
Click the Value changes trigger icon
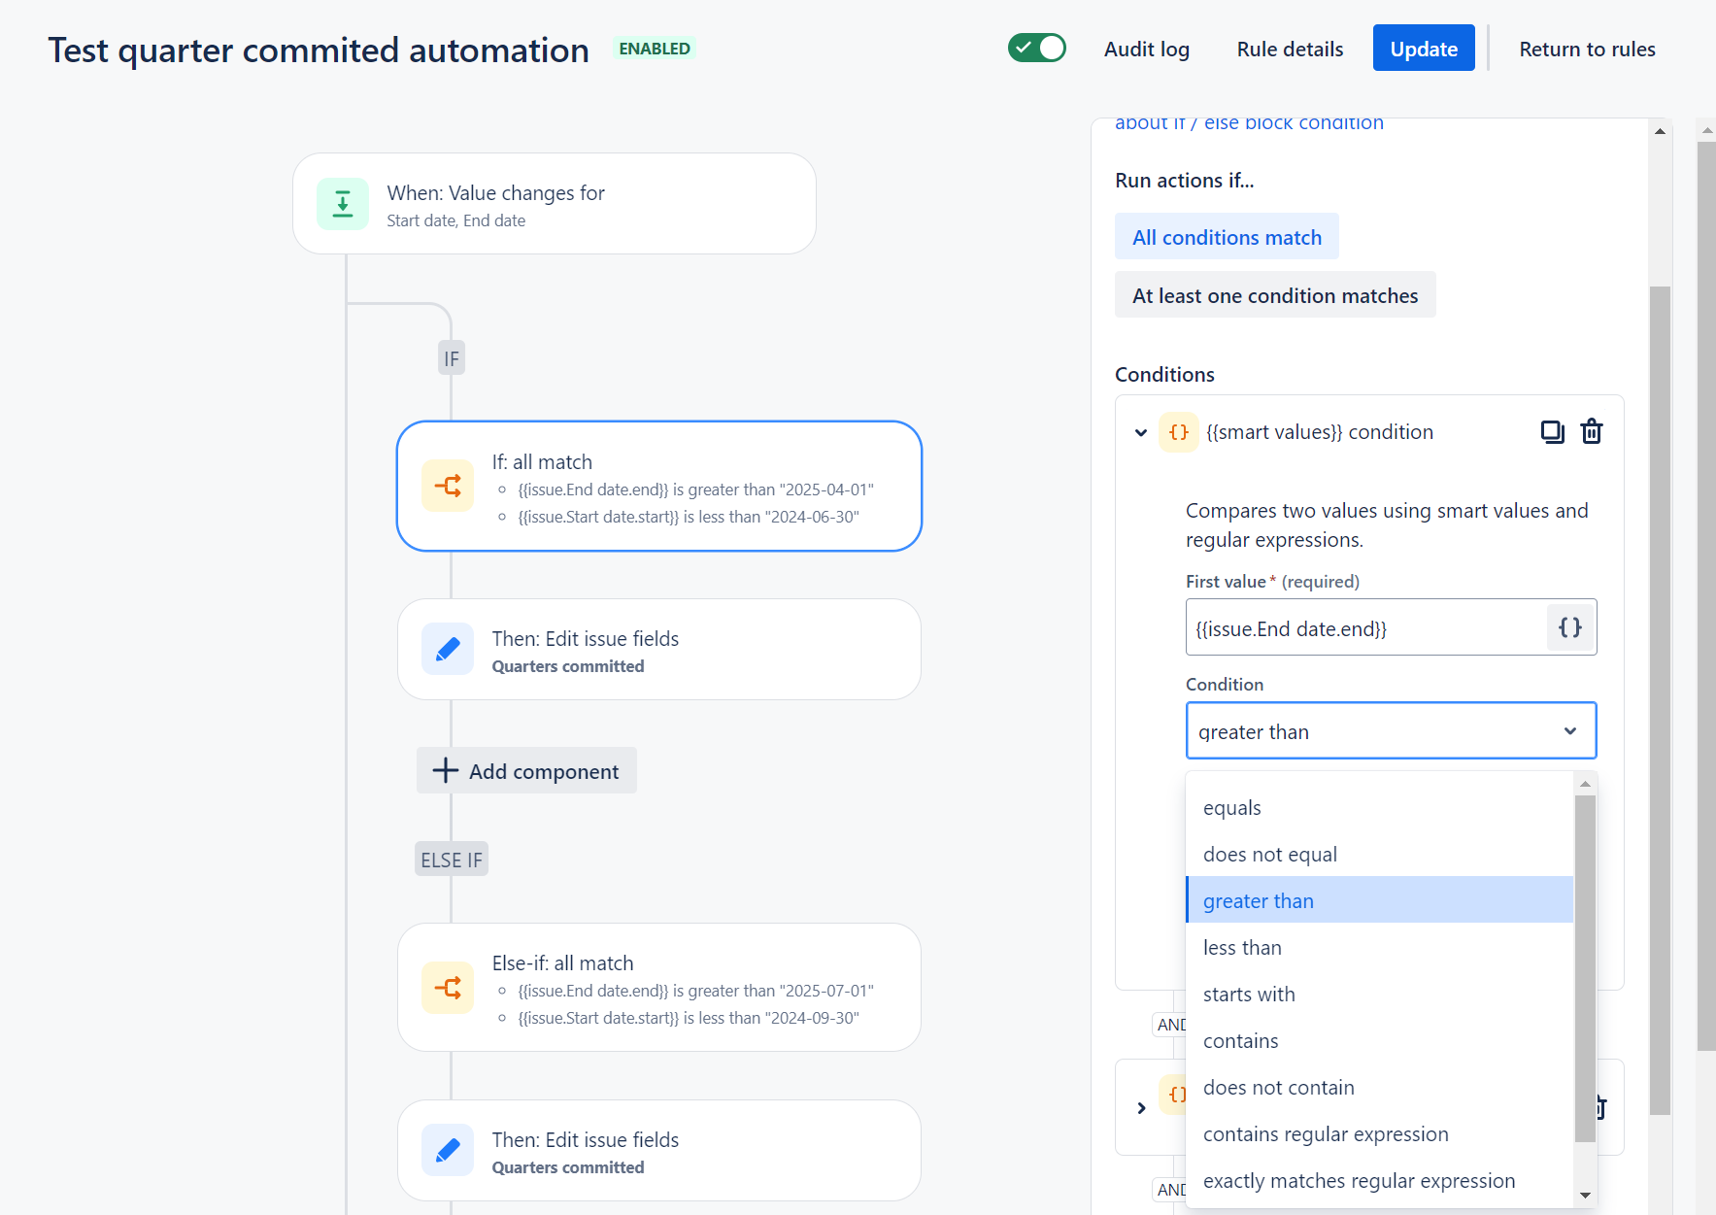[342, 203]
